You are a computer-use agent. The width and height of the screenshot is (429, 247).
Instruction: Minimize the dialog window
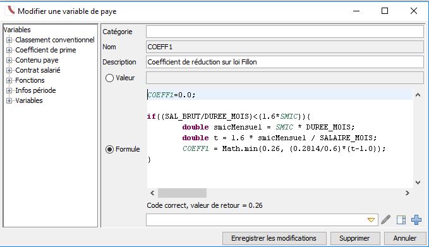click(x=356, y=11)
